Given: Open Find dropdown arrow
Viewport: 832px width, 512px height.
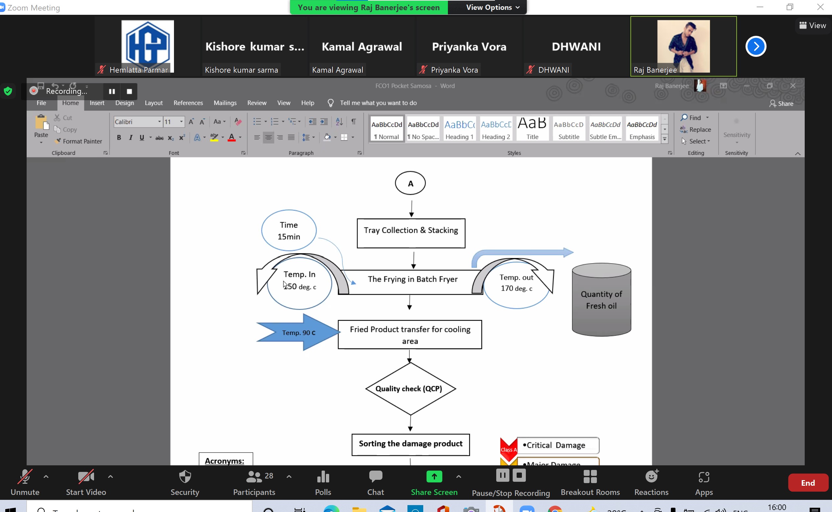Looking at the screenshot, I should (707, 118).
